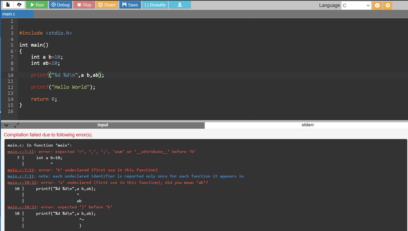Expand the console to fullscreen
Image resolution: width=408 pixels, height=231 pixels.
(17, 125)
